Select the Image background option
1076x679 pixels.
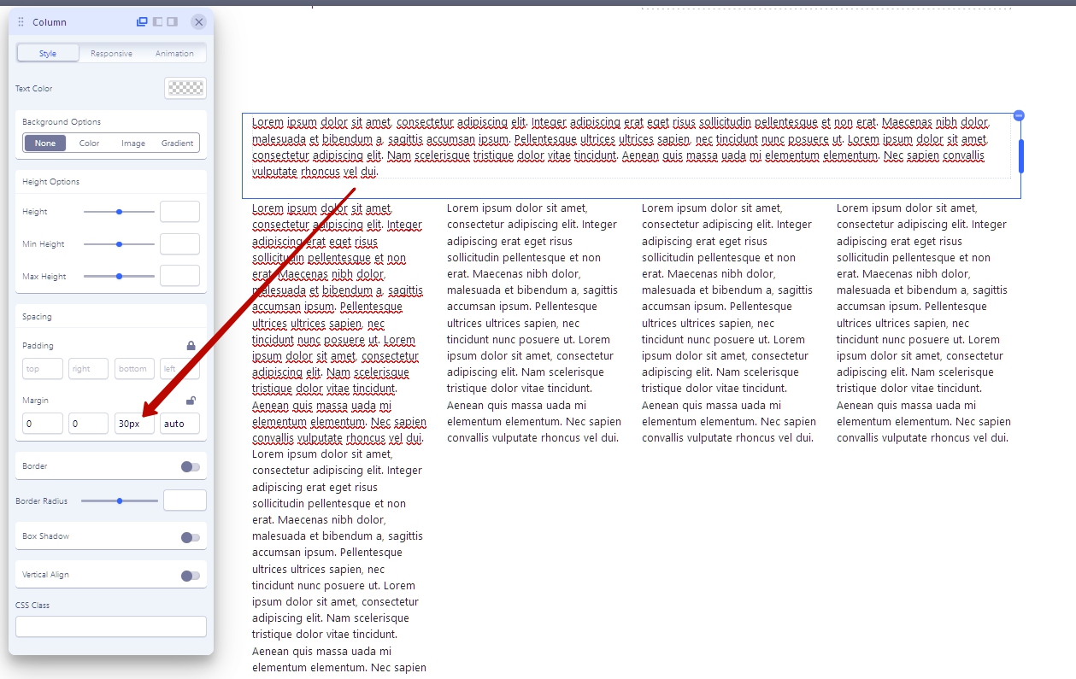coord(133,143)
